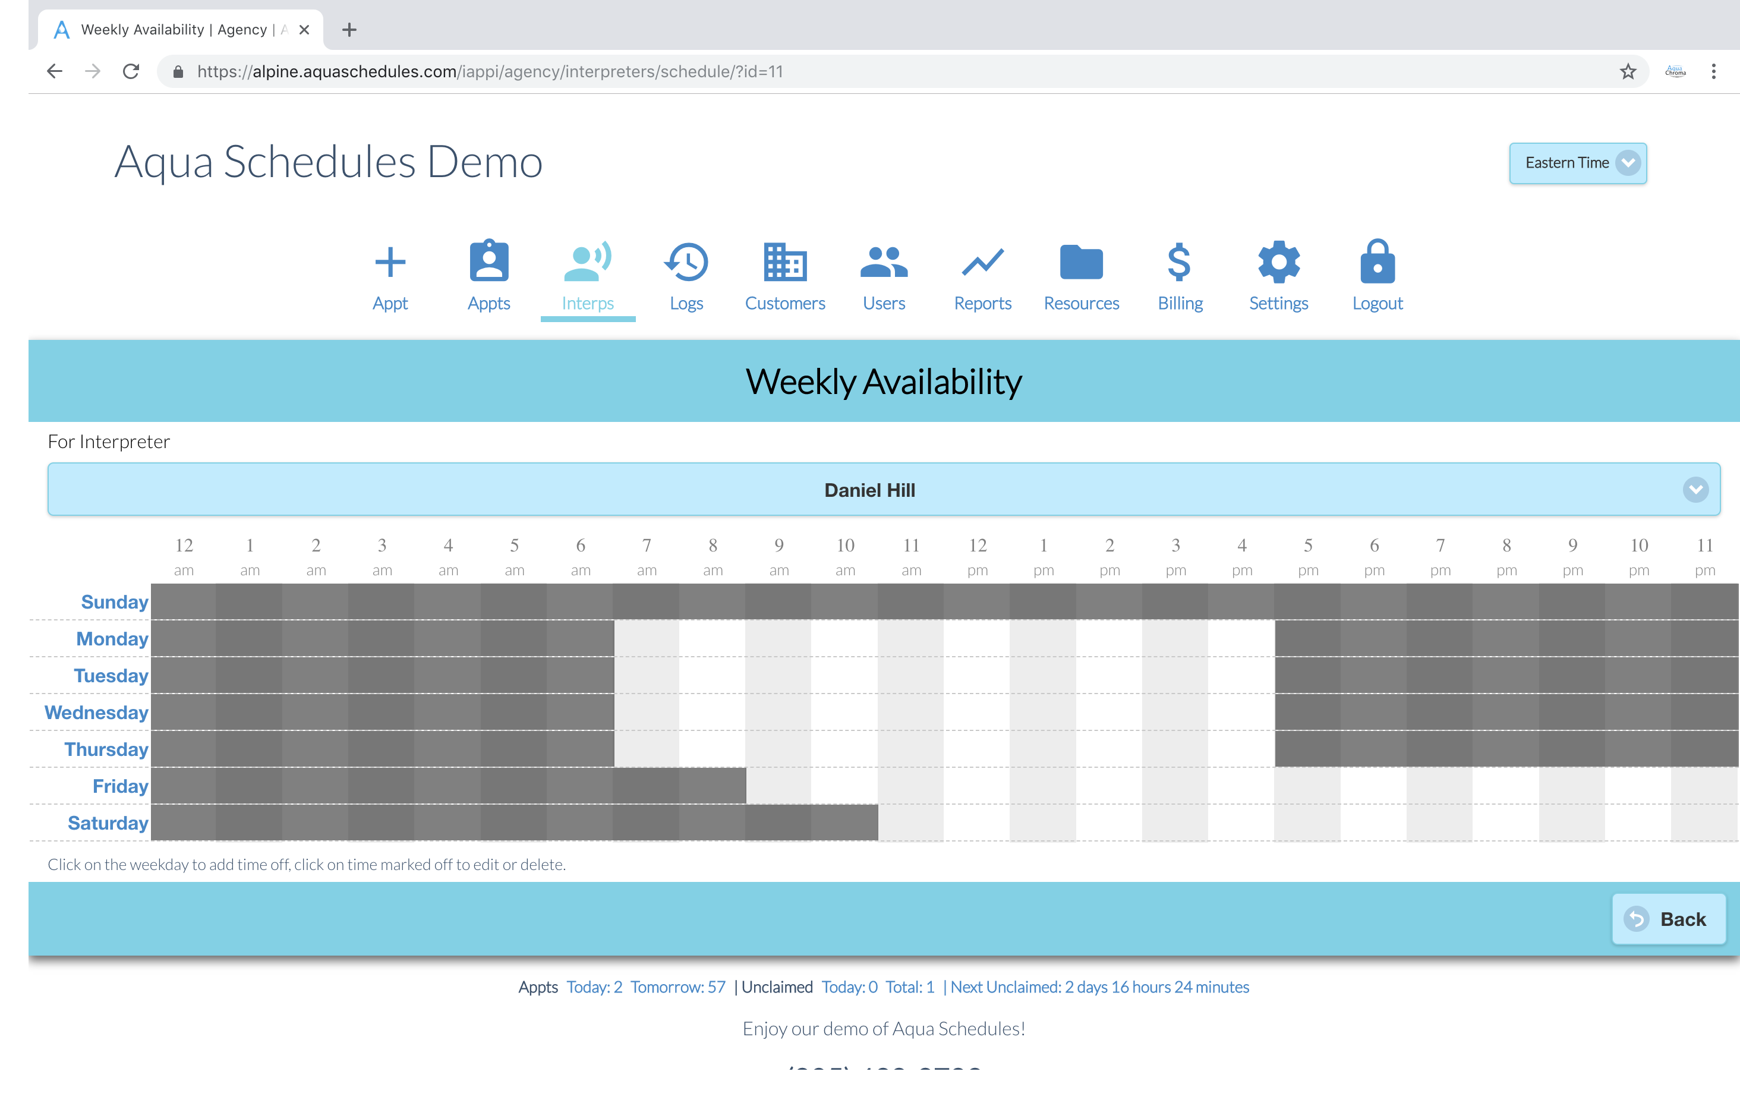Add time off for Friday
This screenshot has width=1740, height=1103.
click(120, 786)
